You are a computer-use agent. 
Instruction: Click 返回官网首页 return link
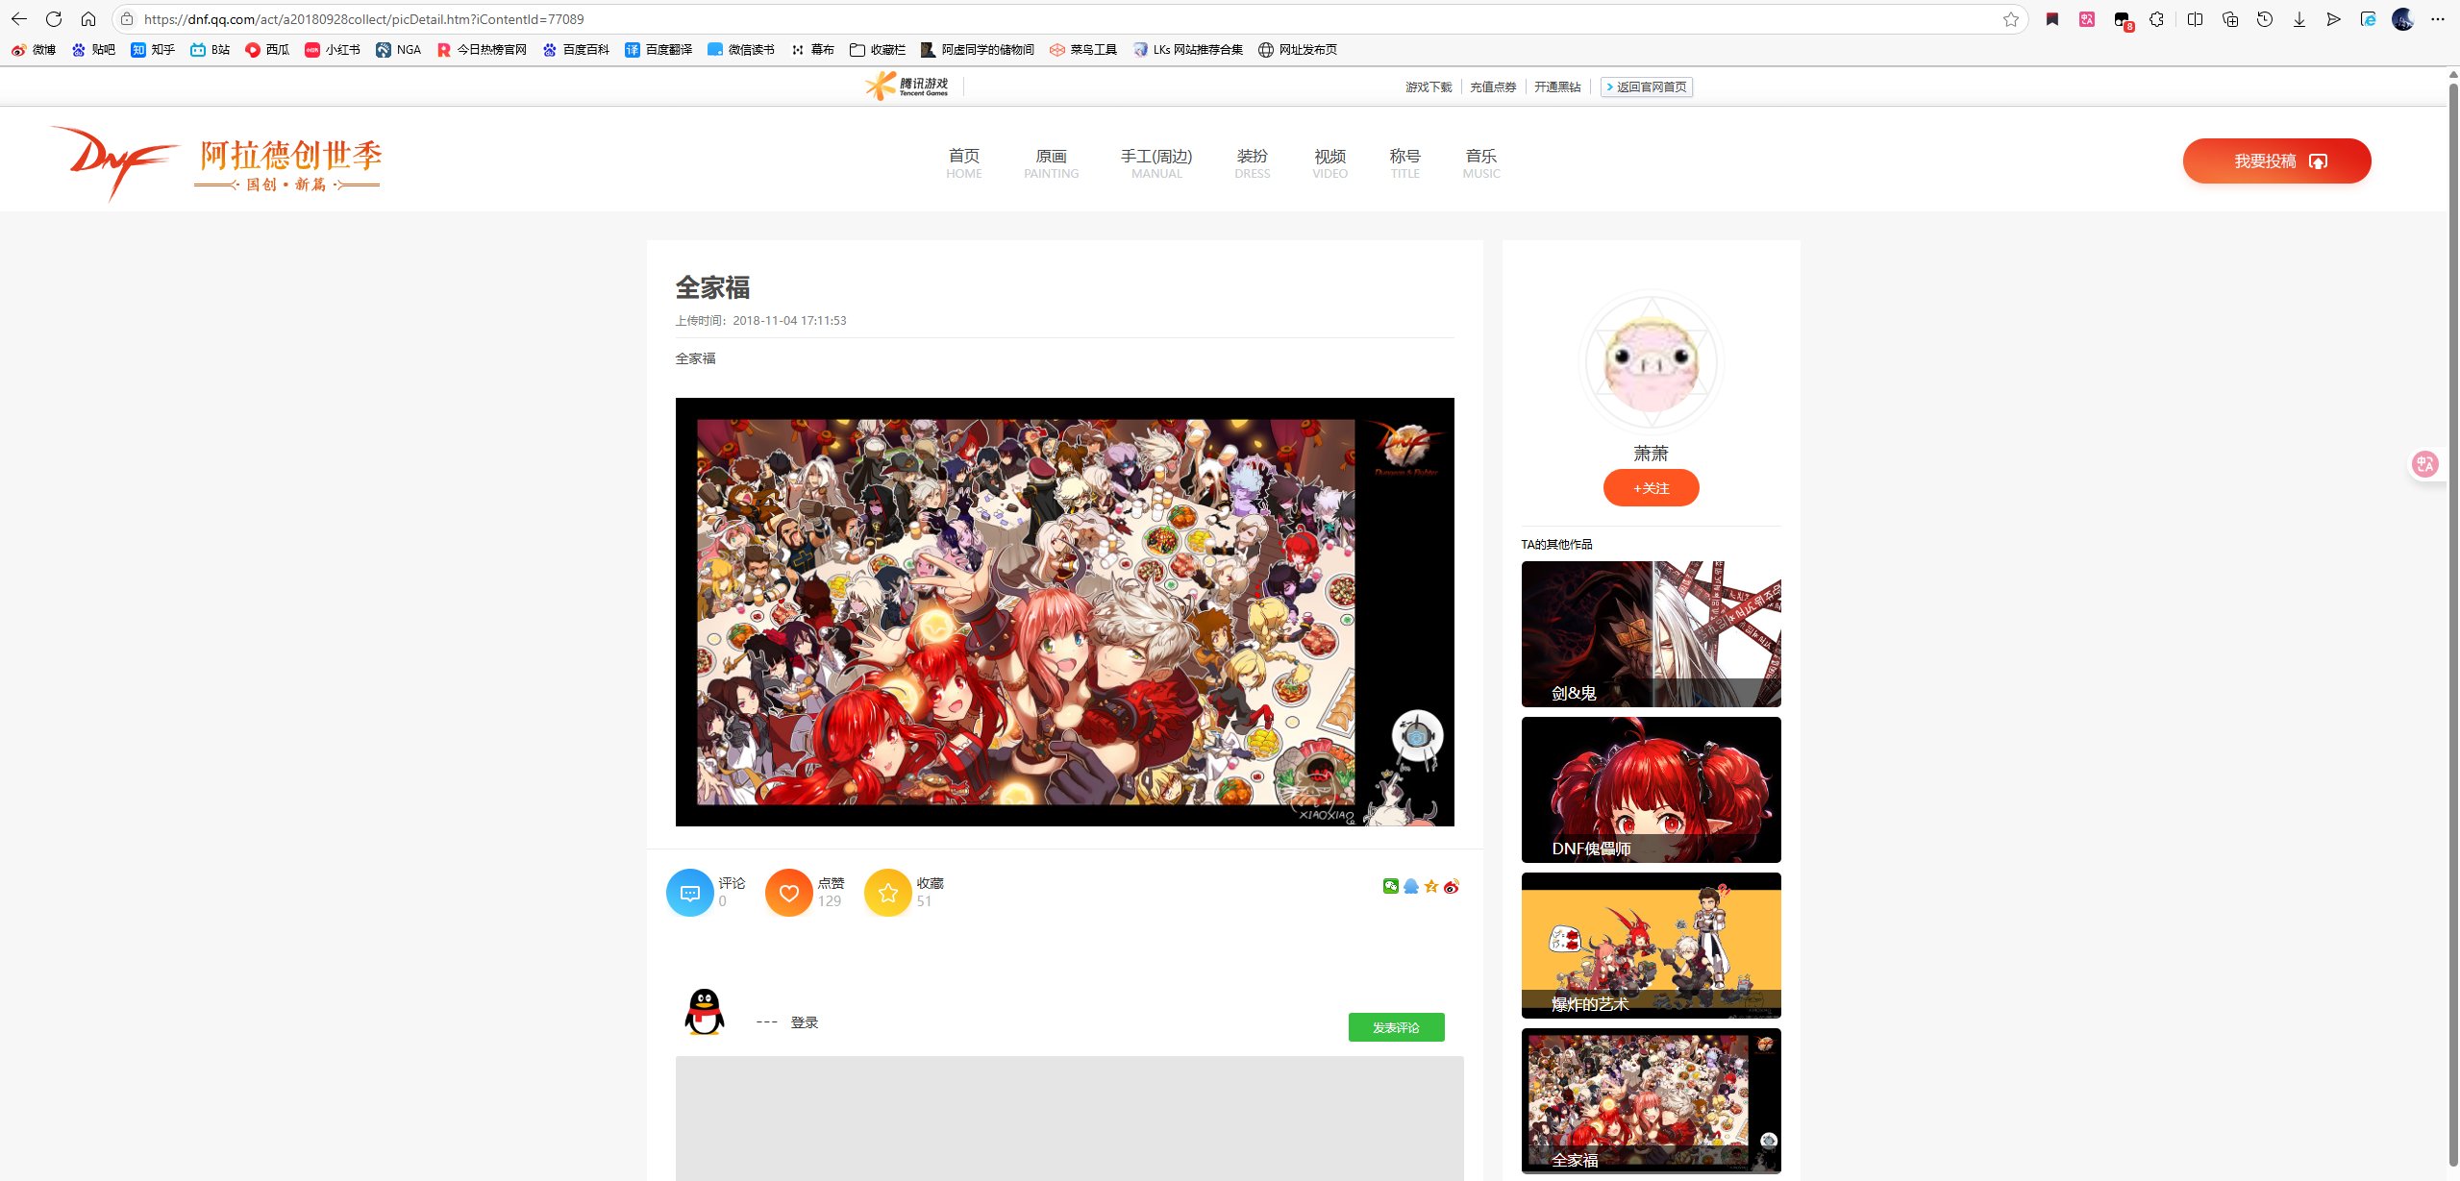click(x=1647, y=87)
